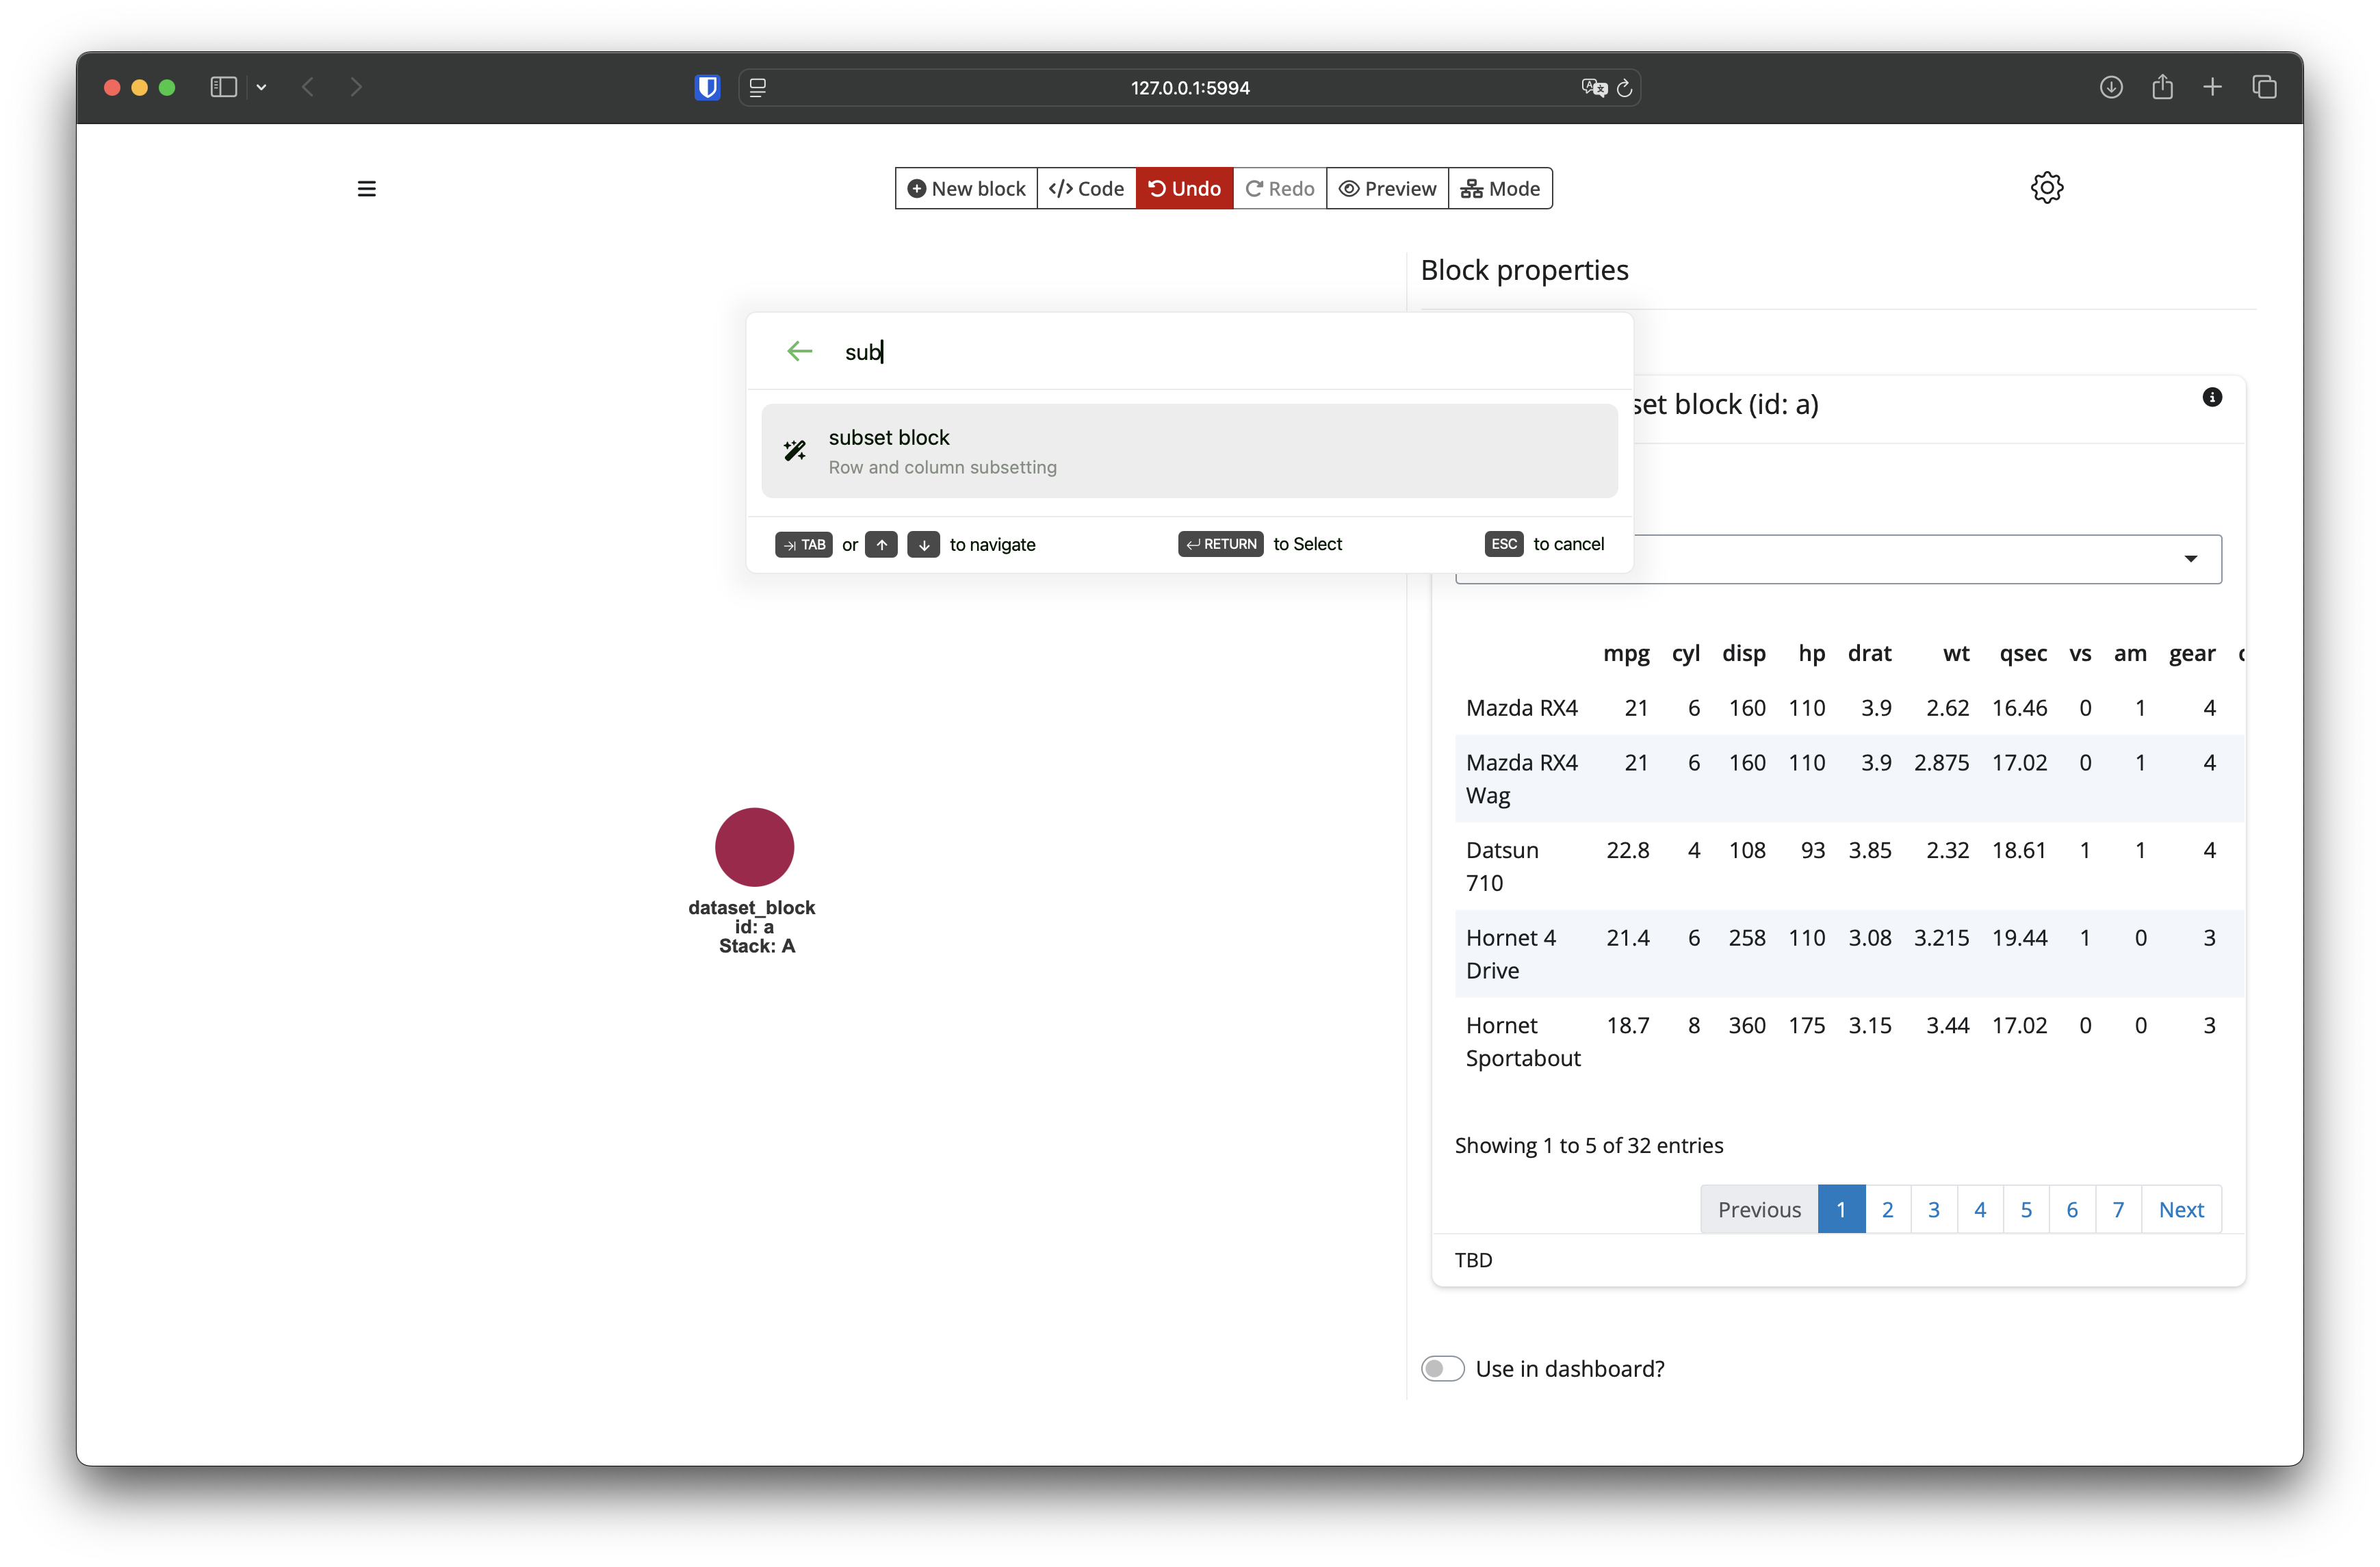Image resolution: width=2380 pixels, height=1567 pixels.
Task: Click the block info icon
Action: pos(2212,397)
